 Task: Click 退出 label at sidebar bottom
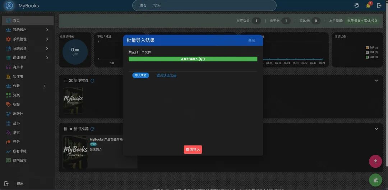pos(20,184)
